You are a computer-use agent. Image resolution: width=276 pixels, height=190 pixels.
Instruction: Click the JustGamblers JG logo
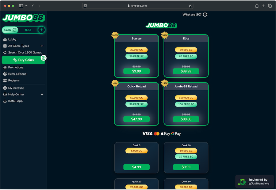click(242, 182)
